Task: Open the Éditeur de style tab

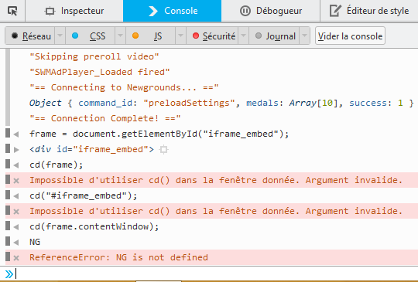Action: 369,11
